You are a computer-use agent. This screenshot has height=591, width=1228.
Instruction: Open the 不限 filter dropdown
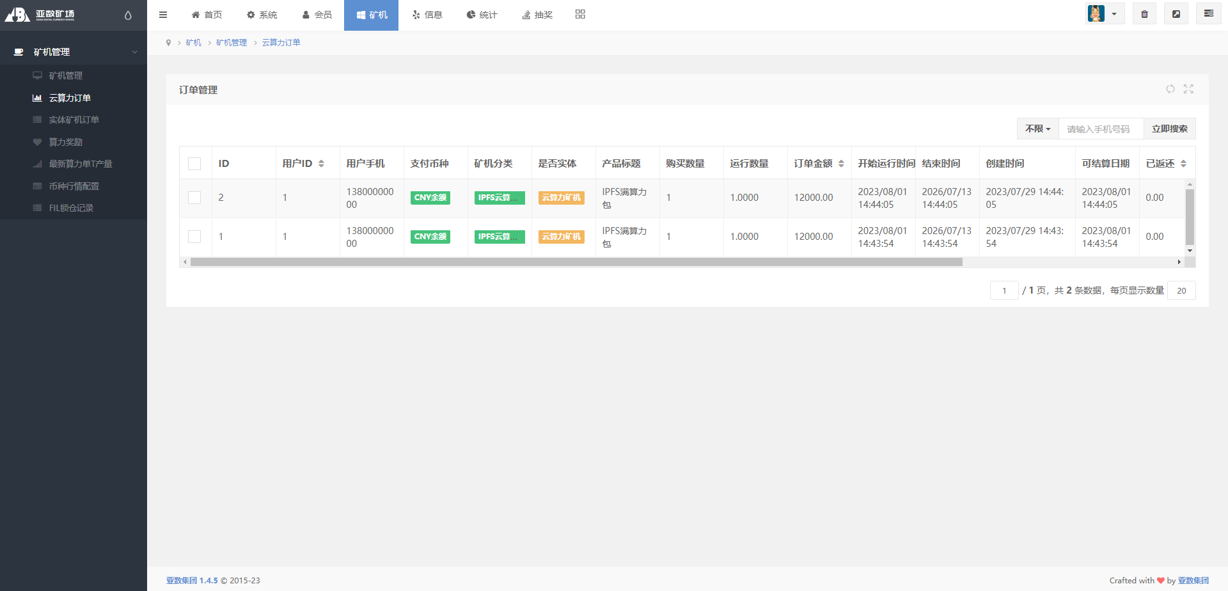click(x=1037, y=129)
